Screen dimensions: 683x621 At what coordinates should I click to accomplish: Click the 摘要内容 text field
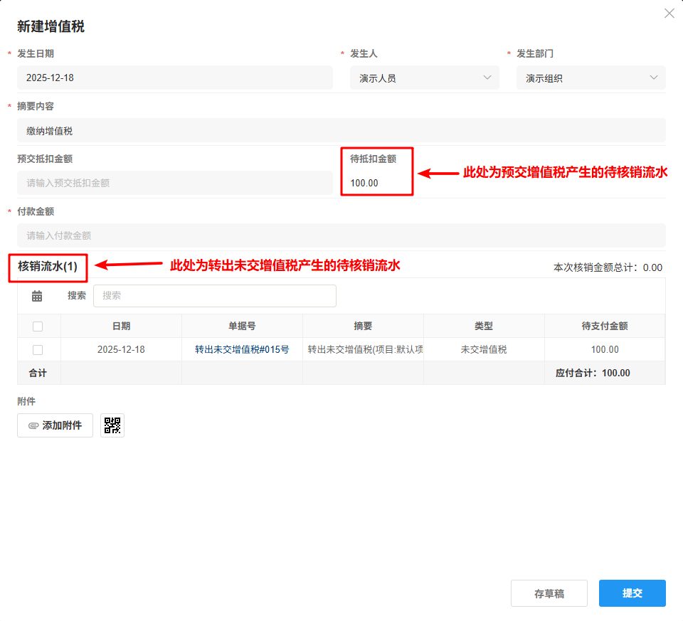pyautogui.click(x=341, y=130)
